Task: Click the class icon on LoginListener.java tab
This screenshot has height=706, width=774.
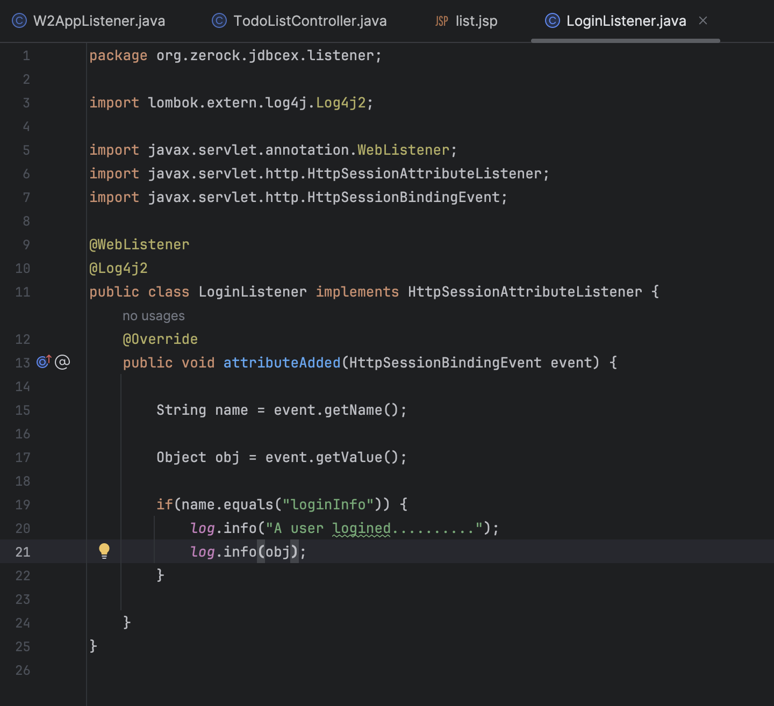Action: [x=553, y=21]
